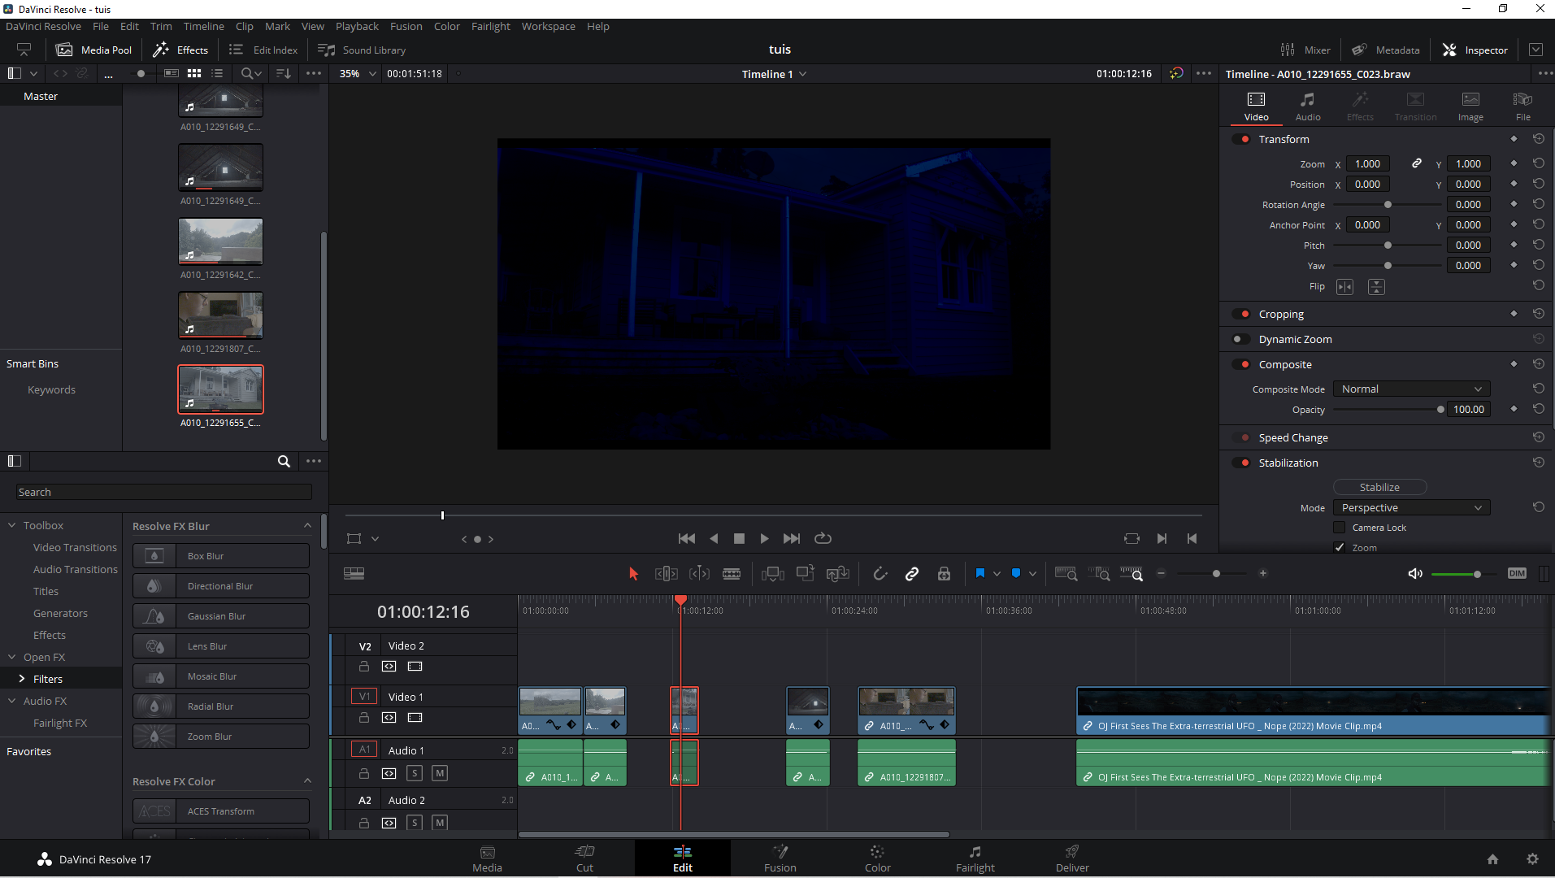This screenshot has width=1555, height=878.
Task: Toggle the Linked Selection chain icon
Action: (x=912, y=574)
